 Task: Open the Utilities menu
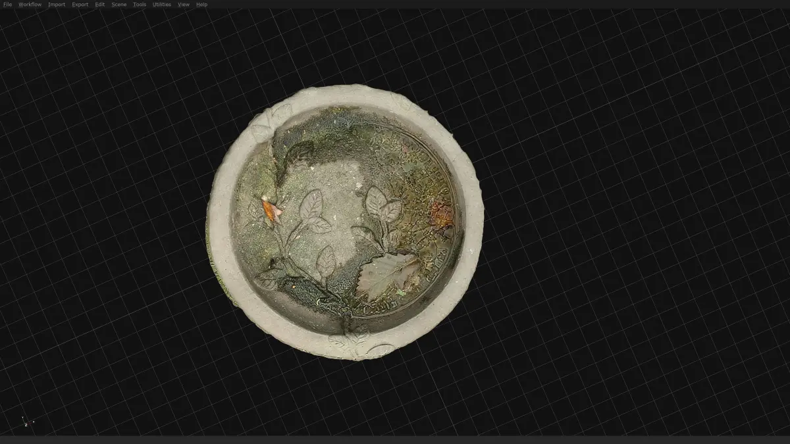pos(162,4)
